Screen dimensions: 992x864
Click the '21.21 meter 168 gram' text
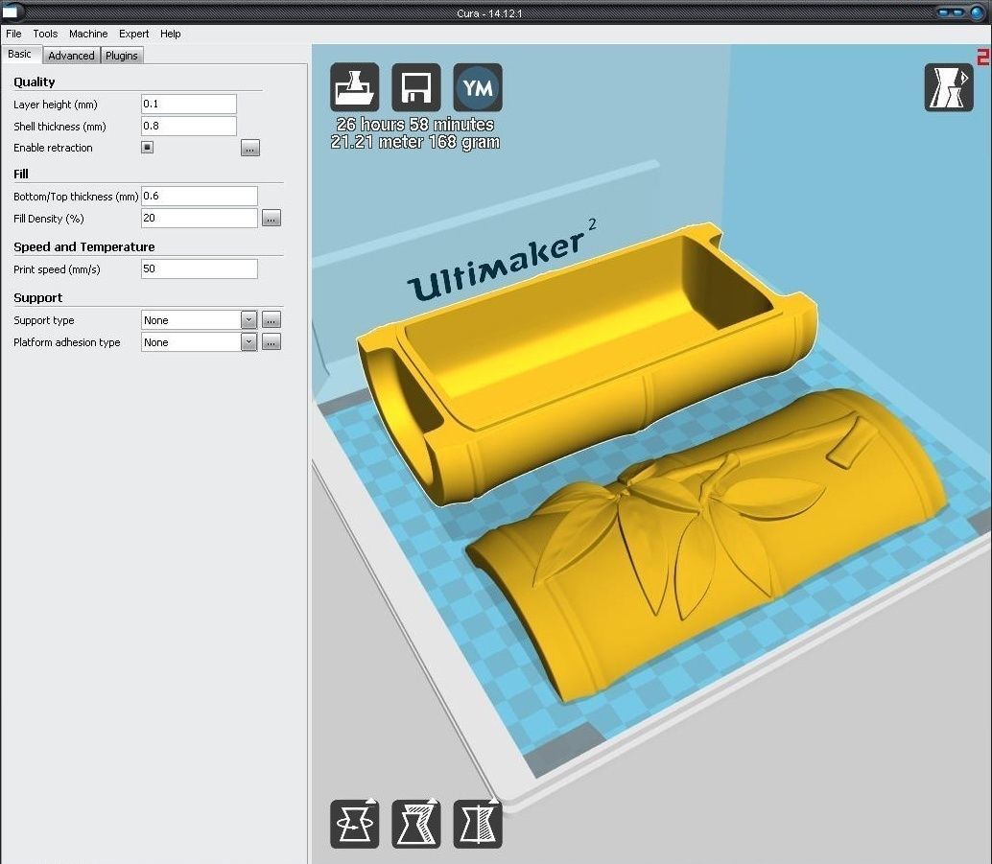point(415,142)
